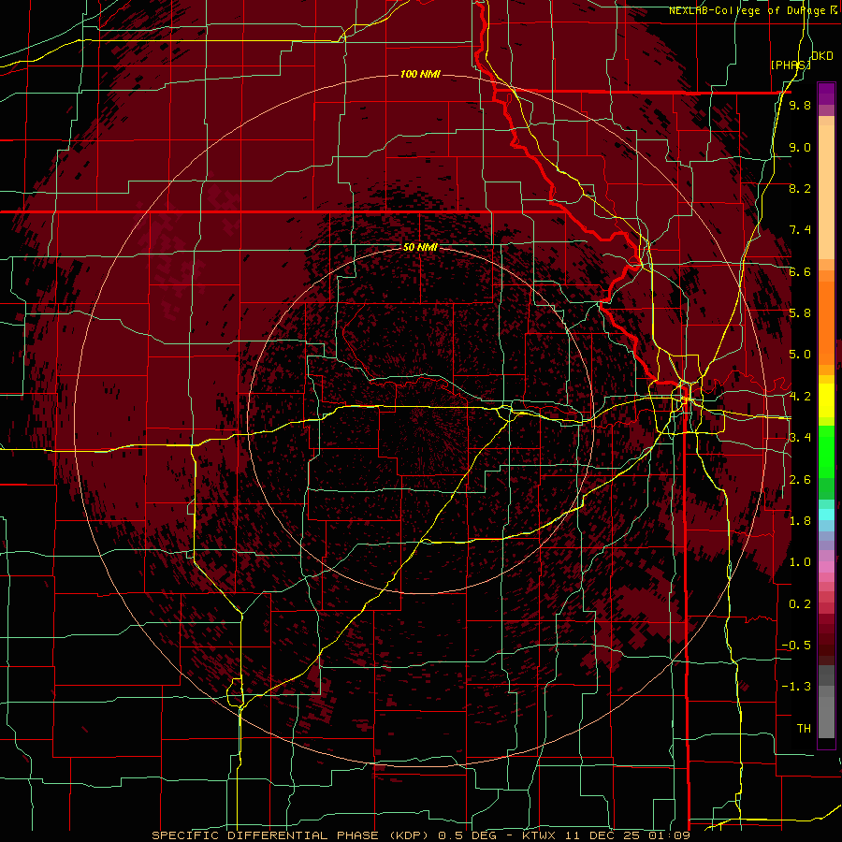Click the 5.8 value on the color scale

[800, 313]
